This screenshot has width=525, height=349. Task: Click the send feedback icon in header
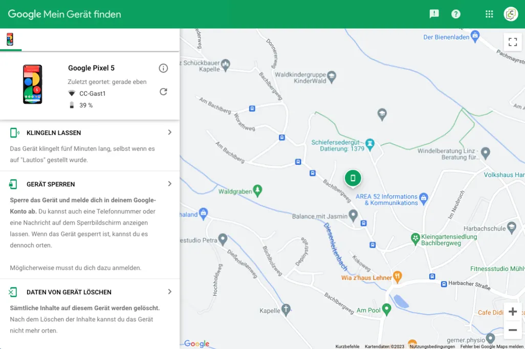click(x=434, y=14)
